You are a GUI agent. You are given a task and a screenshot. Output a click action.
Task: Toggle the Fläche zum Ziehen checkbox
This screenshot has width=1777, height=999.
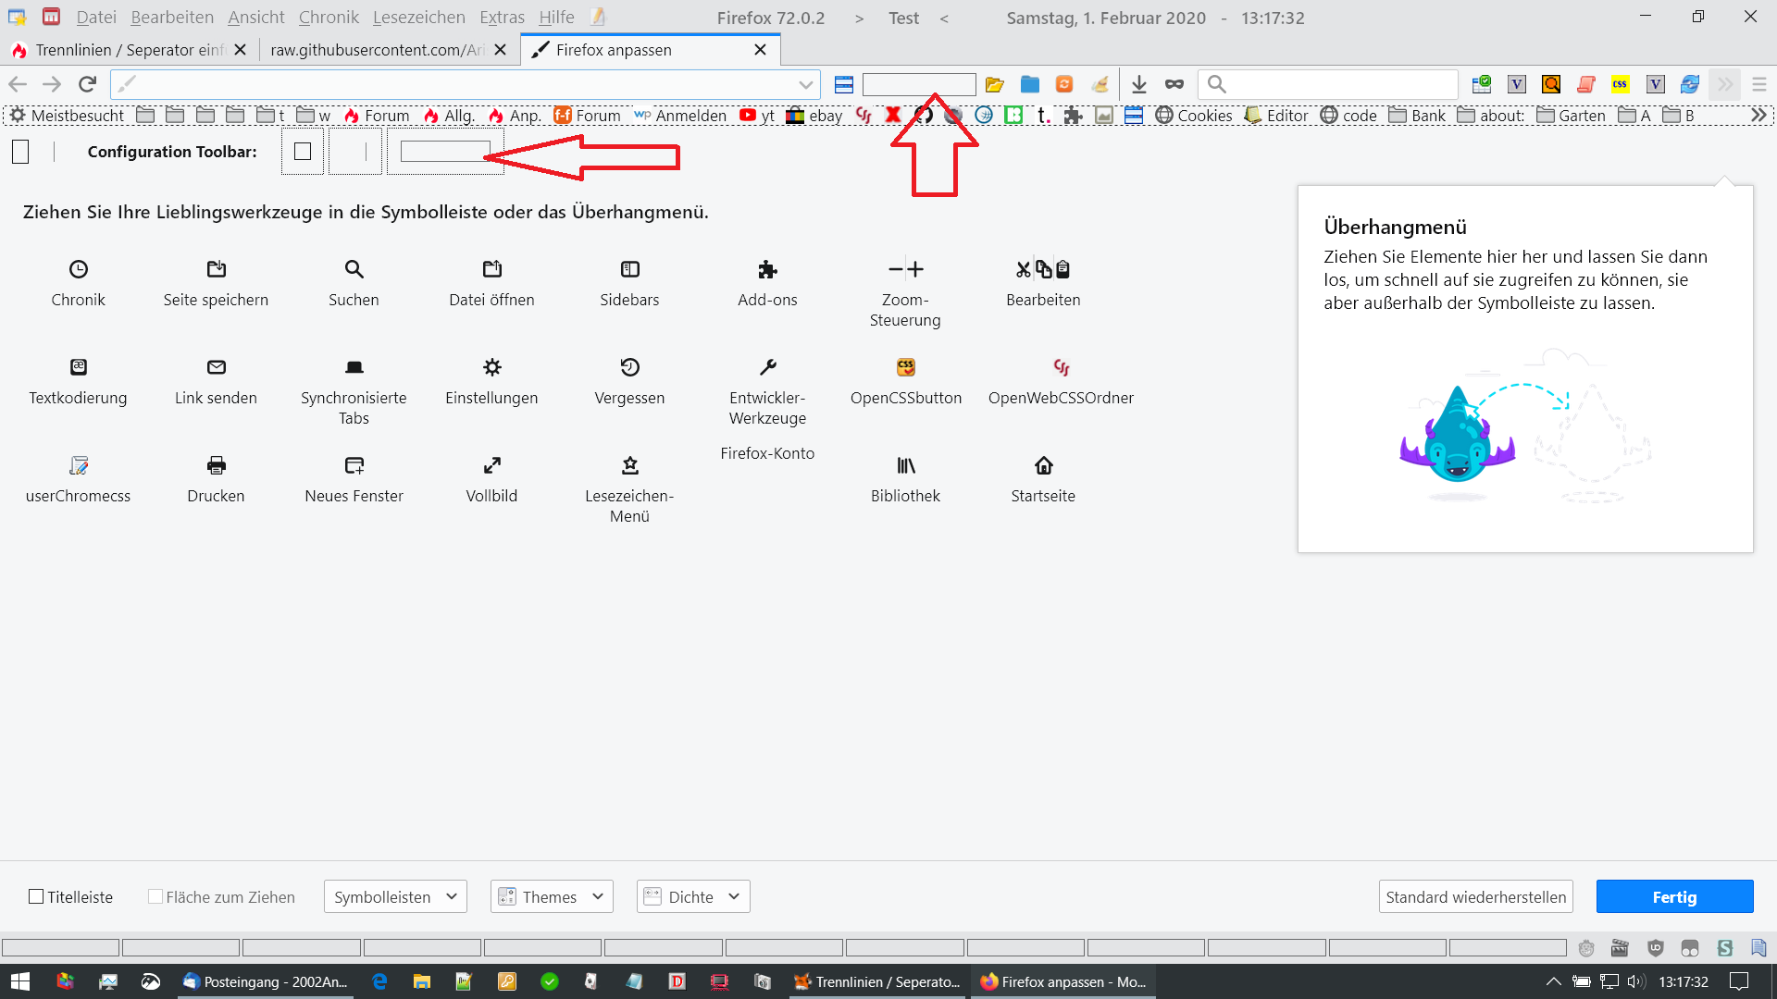click(155, 896)
